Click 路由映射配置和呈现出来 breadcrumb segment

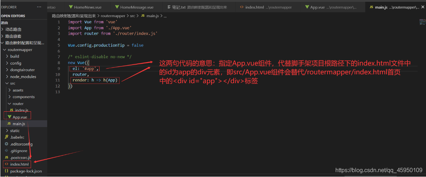pos(73,16)
